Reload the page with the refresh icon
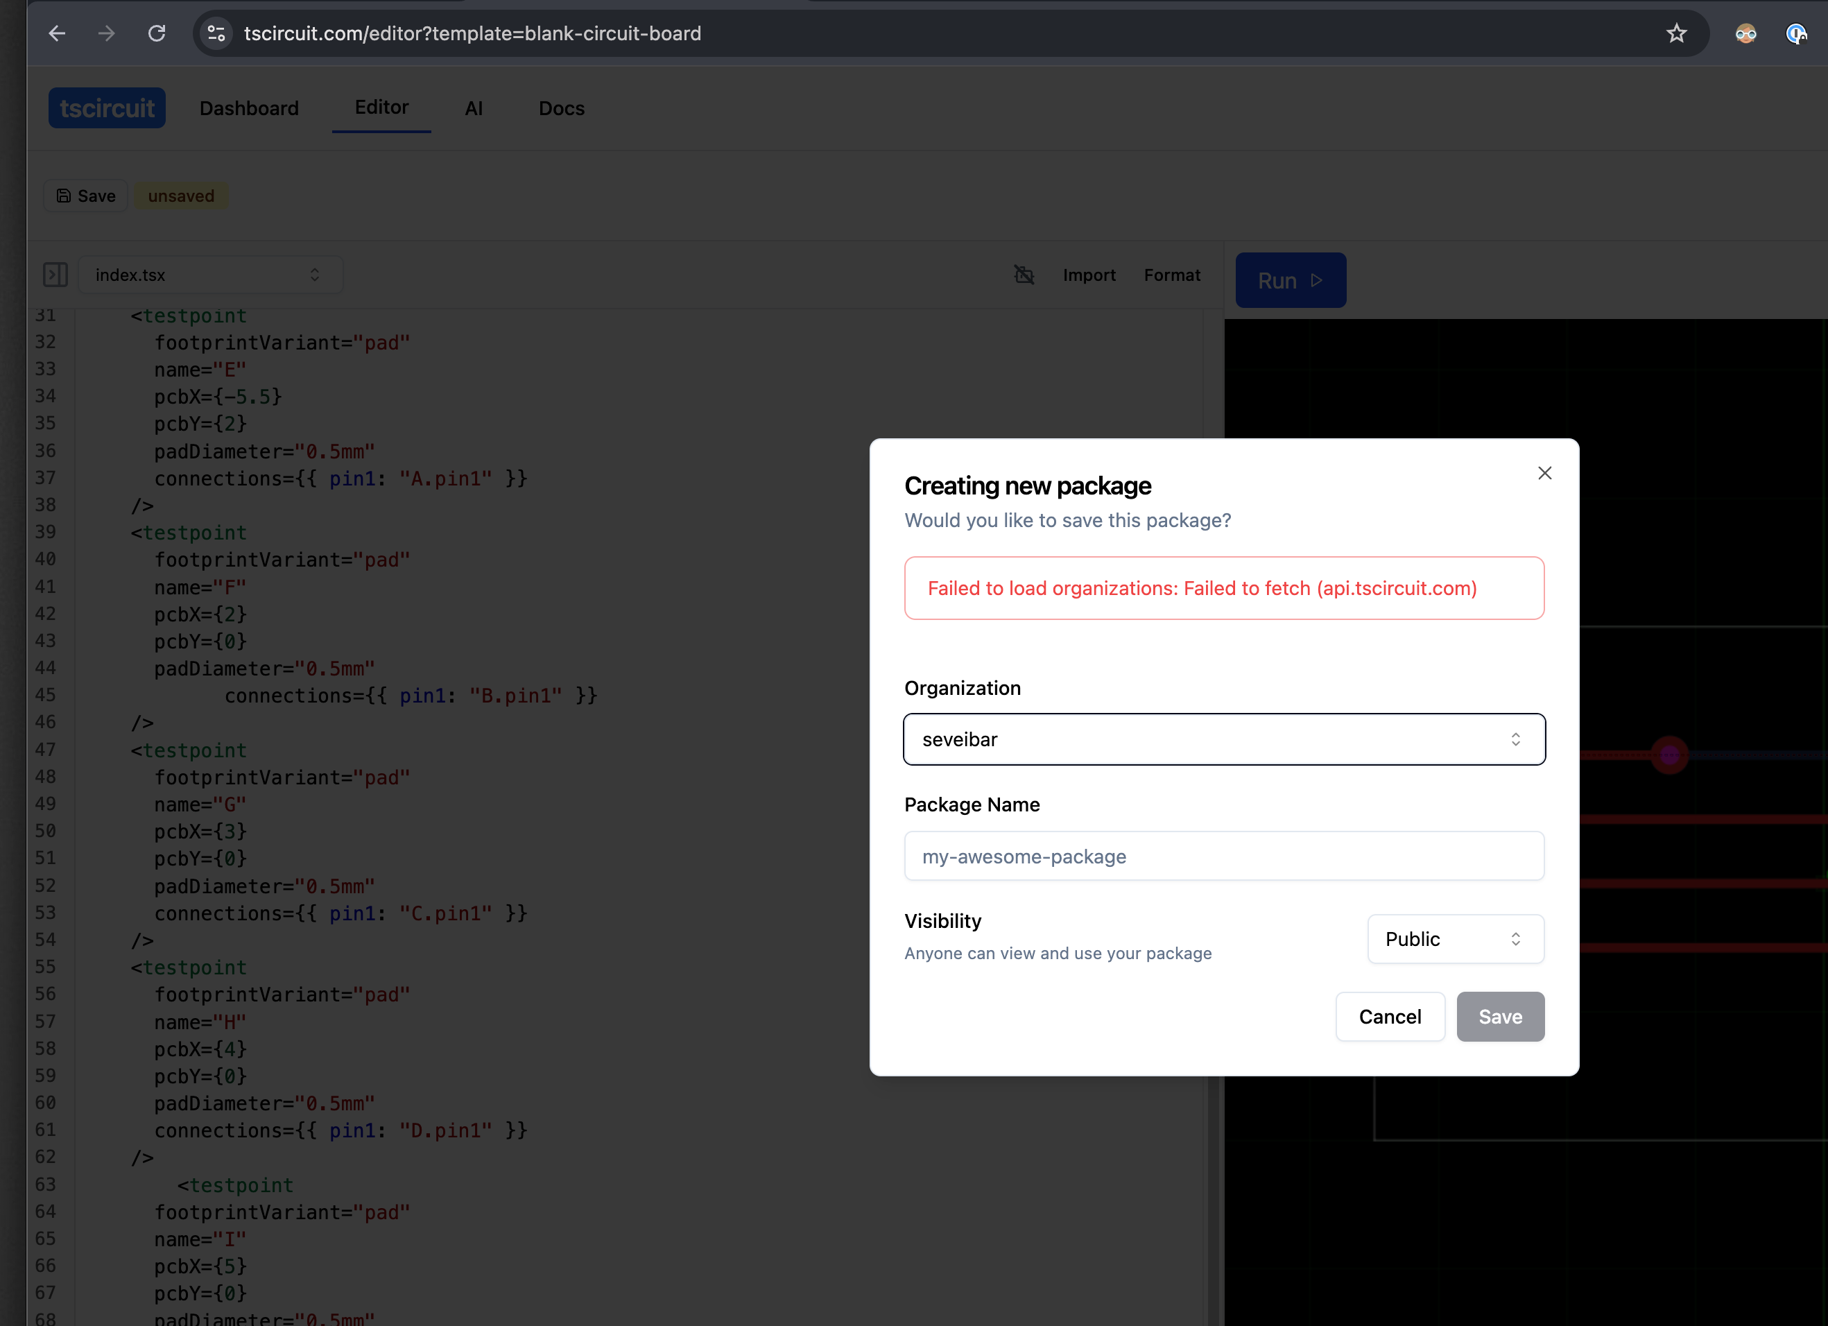The image size is (1828, 1326). [x=156, y=33]
